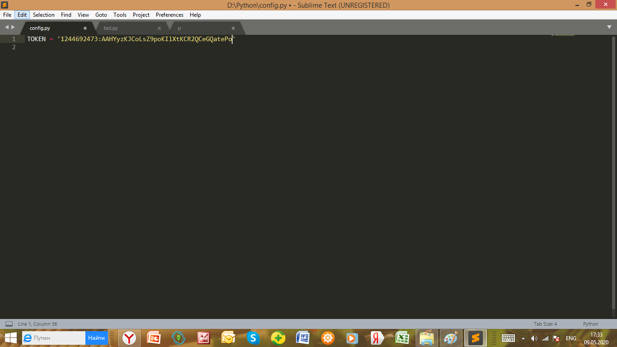Open the Preferences menu
617x347 pixels.
point(170,15)
